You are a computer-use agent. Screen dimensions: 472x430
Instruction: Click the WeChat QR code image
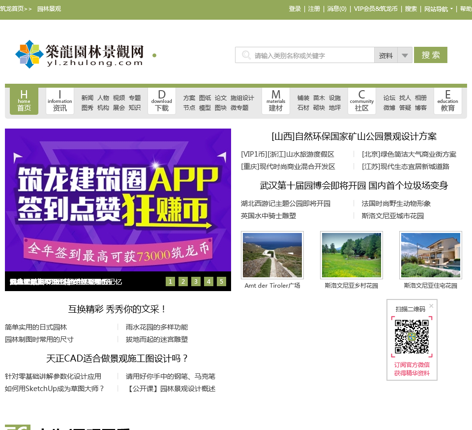click(x=412, y=336)
